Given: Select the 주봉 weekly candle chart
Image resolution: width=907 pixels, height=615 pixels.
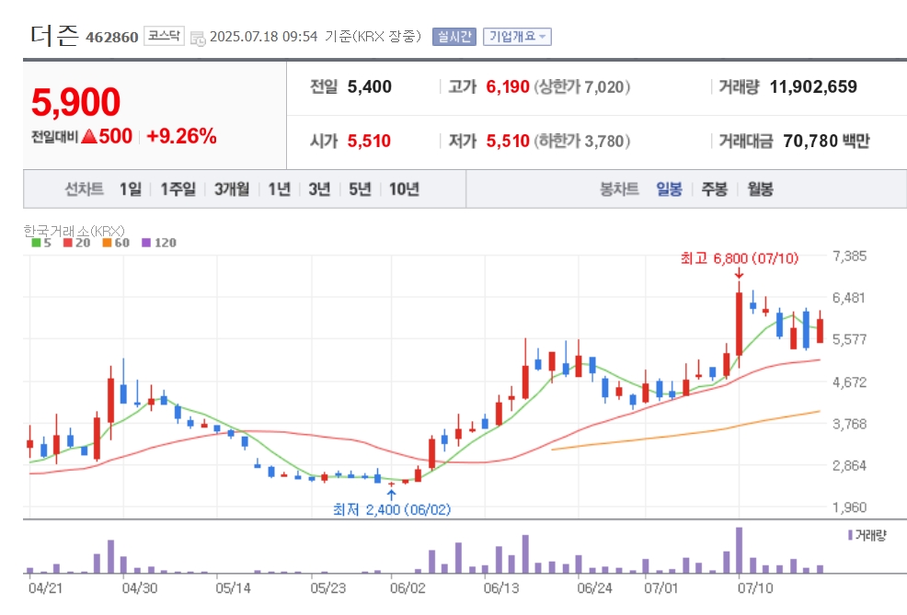Looking at the screenshot, I should [x=715, y=189].
